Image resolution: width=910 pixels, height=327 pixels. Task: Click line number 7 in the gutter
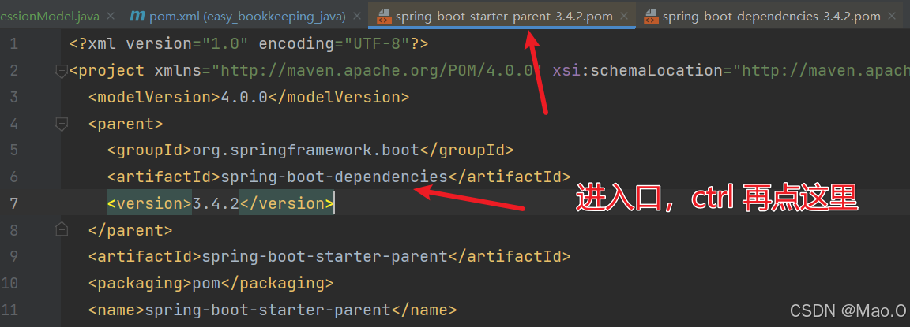(x=13, y=204)
